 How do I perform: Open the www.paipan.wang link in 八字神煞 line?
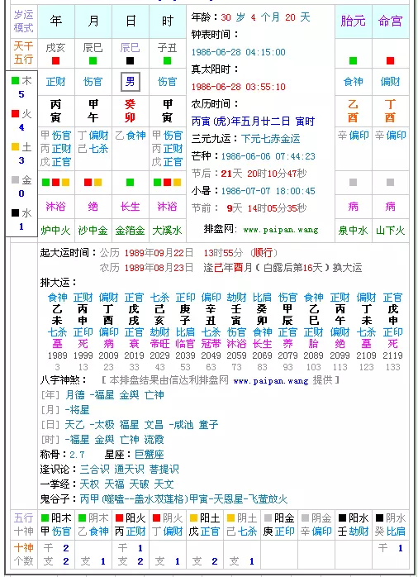point(271,380)
